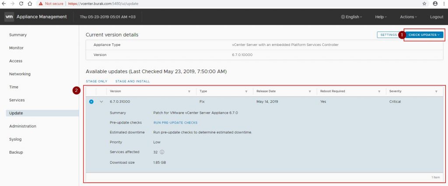Sort by the Release Date column header
The image size is (448, 186).
coord(266,91)
